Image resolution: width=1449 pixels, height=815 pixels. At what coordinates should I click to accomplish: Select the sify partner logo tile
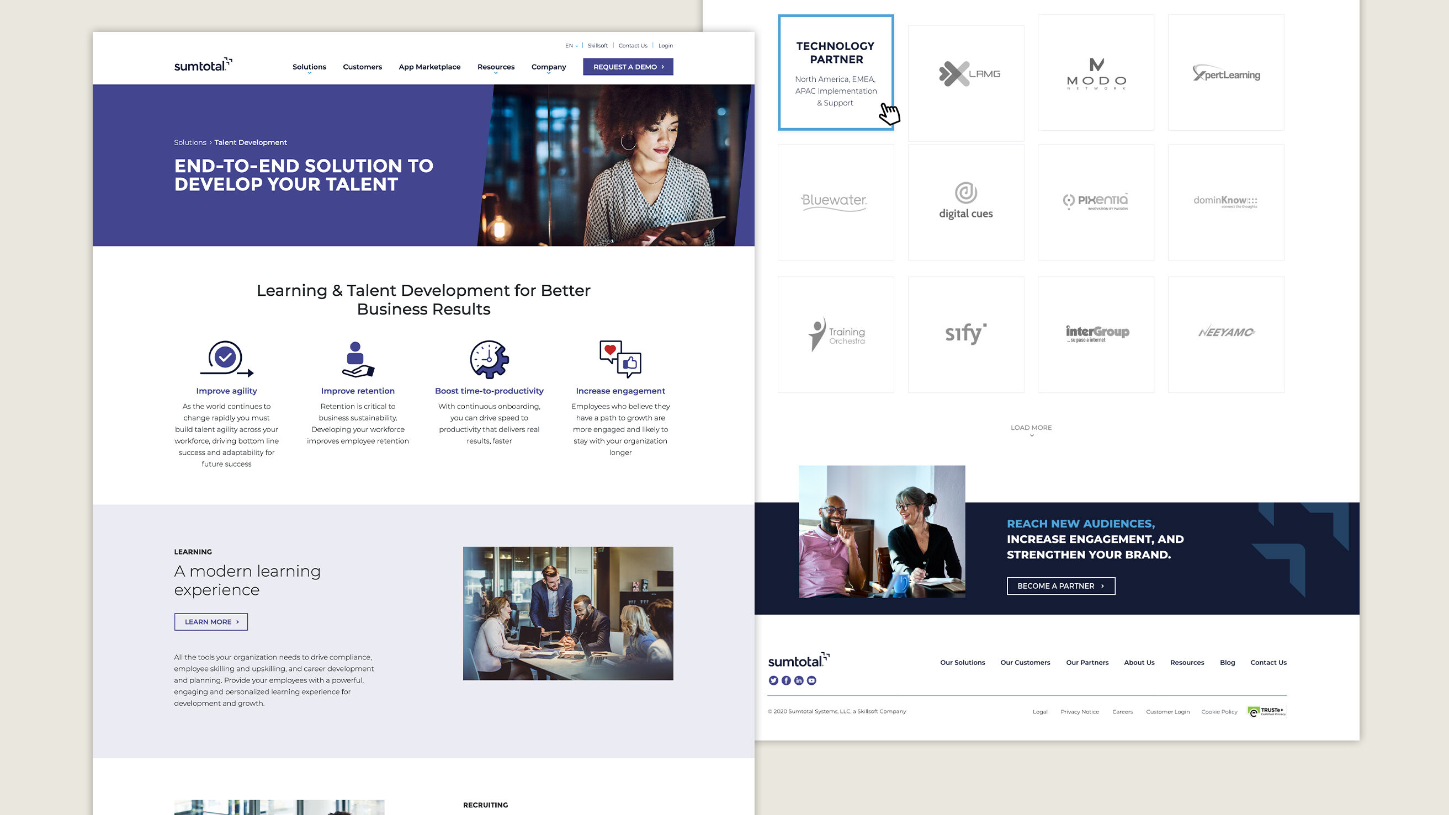pyautogui.click(x=966, y=334)
